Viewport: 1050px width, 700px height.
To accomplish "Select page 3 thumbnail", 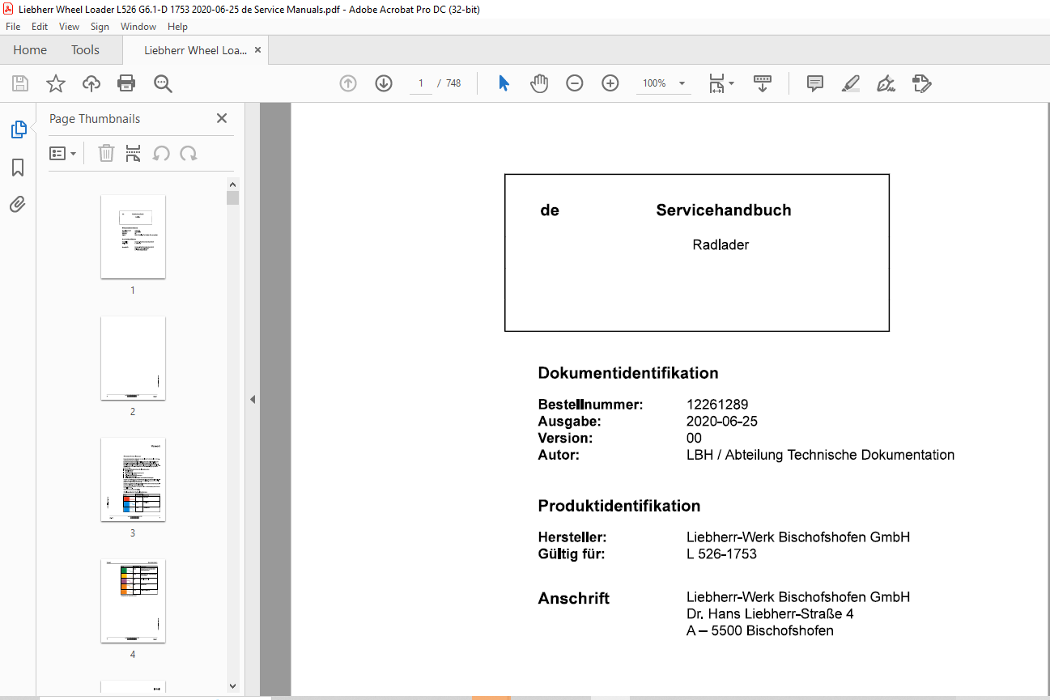I will 133,480.
